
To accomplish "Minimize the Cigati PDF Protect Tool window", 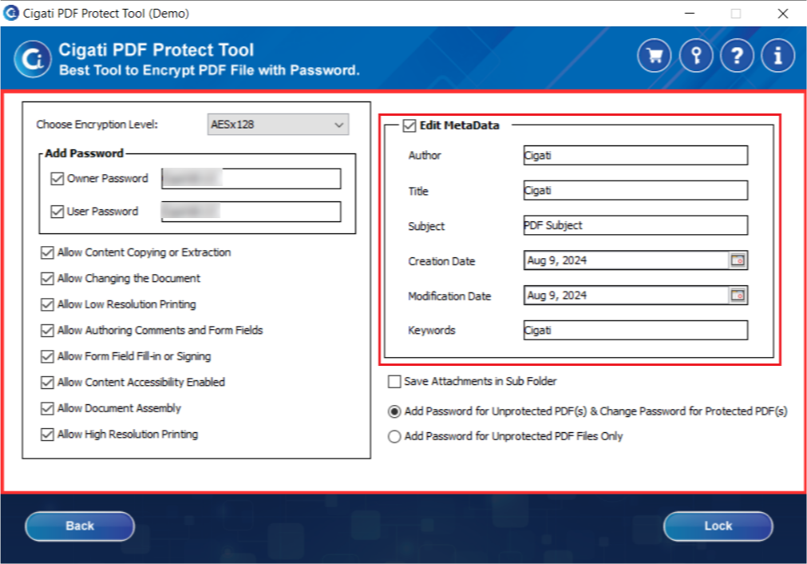I will coord(690,14).
